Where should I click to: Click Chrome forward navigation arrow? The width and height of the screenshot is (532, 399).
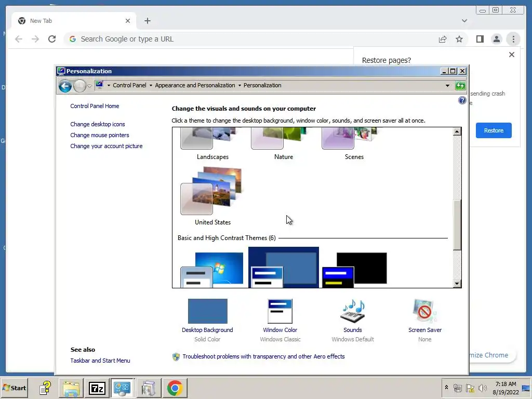(x=35, y=39)
